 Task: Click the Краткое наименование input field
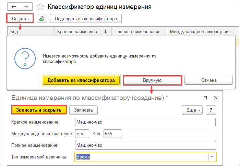(x=145, y=122)
